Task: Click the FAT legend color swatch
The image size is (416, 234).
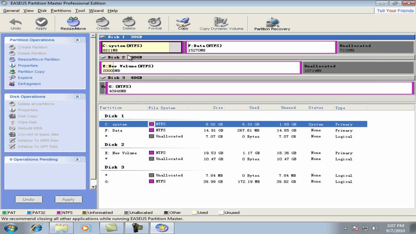Action: pyautogui.click(x=4, y=213)
